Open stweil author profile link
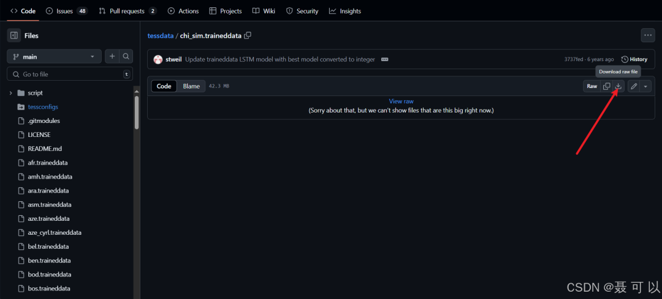The height and width of the screenshot is (299, 662). 173,59
